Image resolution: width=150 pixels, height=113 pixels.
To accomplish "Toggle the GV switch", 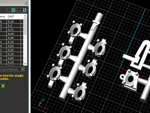I will coord(11,10).
